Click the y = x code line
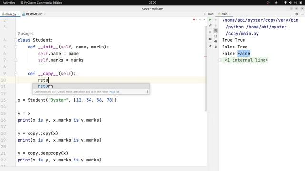The width and height of the screenshot is (305, 171). pos(24,114)
